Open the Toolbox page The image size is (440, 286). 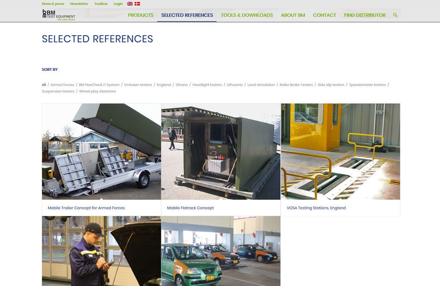(101, 4)
